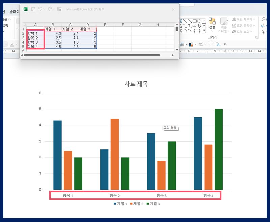Select the down block arrow shape
Screen dimensions: 270x222
tap(199, 26)
